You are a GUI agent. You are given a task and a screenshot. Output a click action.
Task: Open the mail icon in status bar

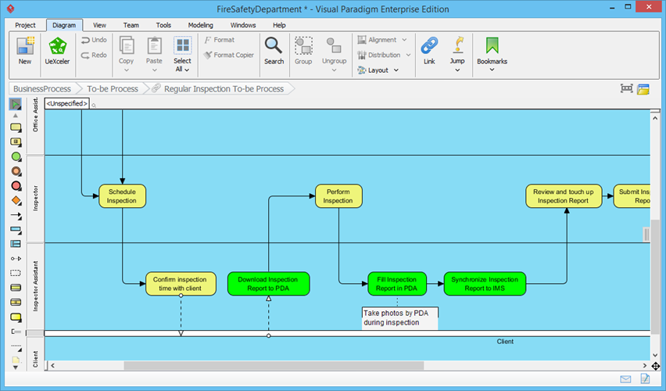(625, 379)
